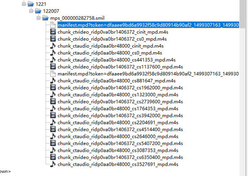Select the video chunk cs2739600 entry
Screen dimensions: 248x176
point(120,102)
